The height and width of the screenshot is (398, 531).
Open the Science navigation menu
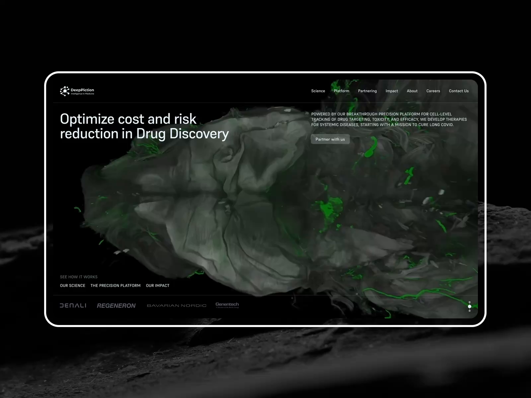318,91
